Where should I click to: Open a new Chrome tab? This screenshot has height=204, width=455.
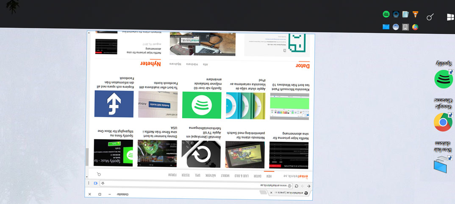point(263,193)
